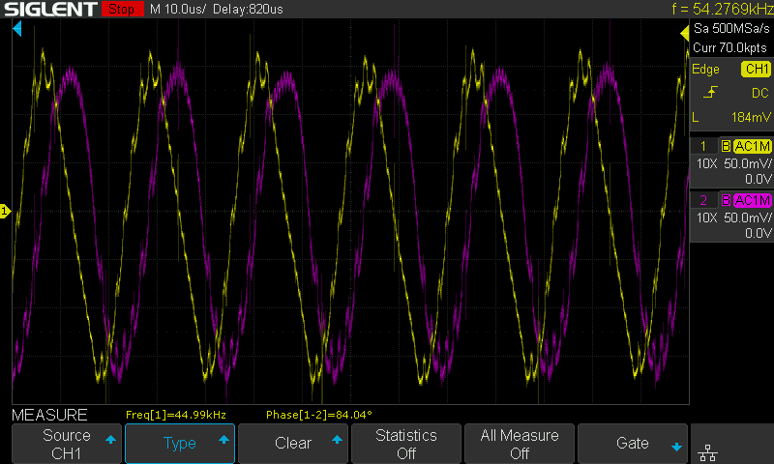Click channel 2 bandwidth limit B icon

[725, 200]
